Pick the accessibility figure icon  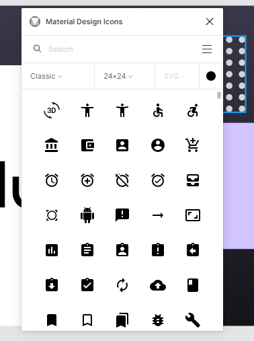point(87,110)
